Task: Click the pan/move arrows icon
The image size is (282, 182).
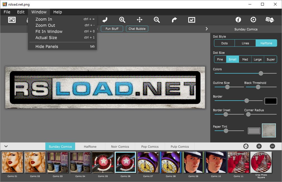Action: click(x=140, y=20)
